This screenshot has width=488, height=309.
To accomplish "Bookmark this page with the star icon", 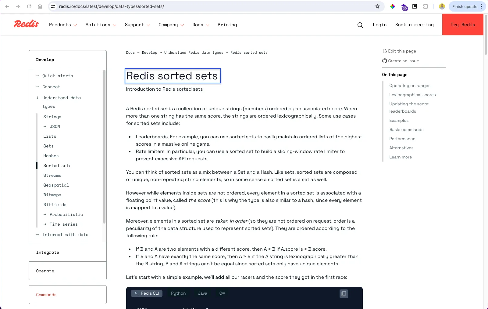I will (377, 6).
